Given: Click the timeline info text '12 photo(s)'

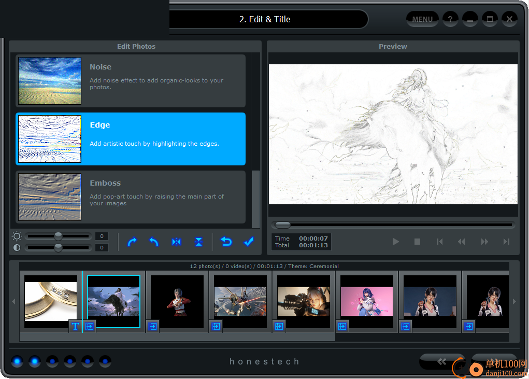Looking at the screenshot, I should [x=205, y=266].
